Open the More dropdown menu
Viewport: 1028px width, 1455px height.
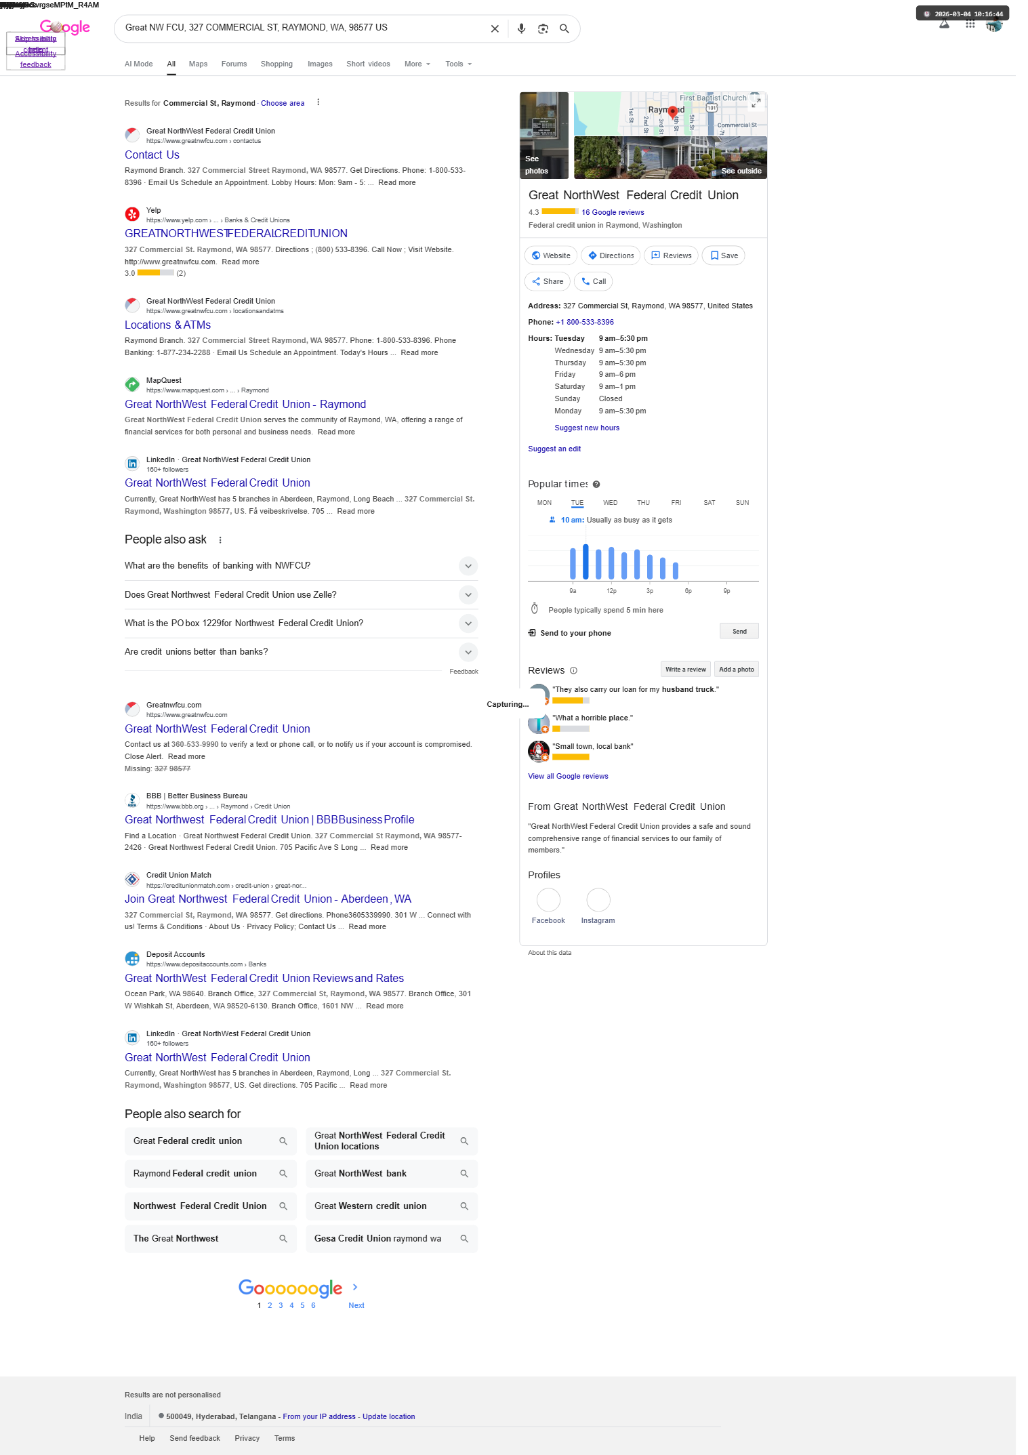point(417,64)
